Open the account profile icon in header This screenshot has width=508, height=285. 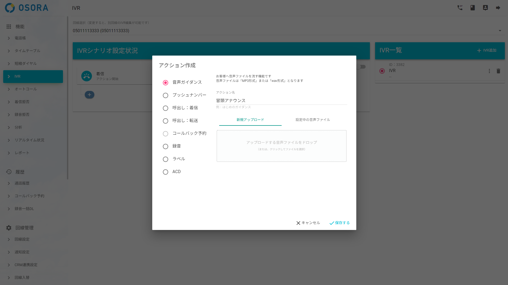click(485, 8)
